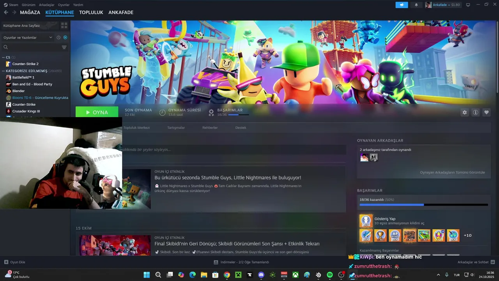Show +10 more earned achievements

(x=468, y=235)
